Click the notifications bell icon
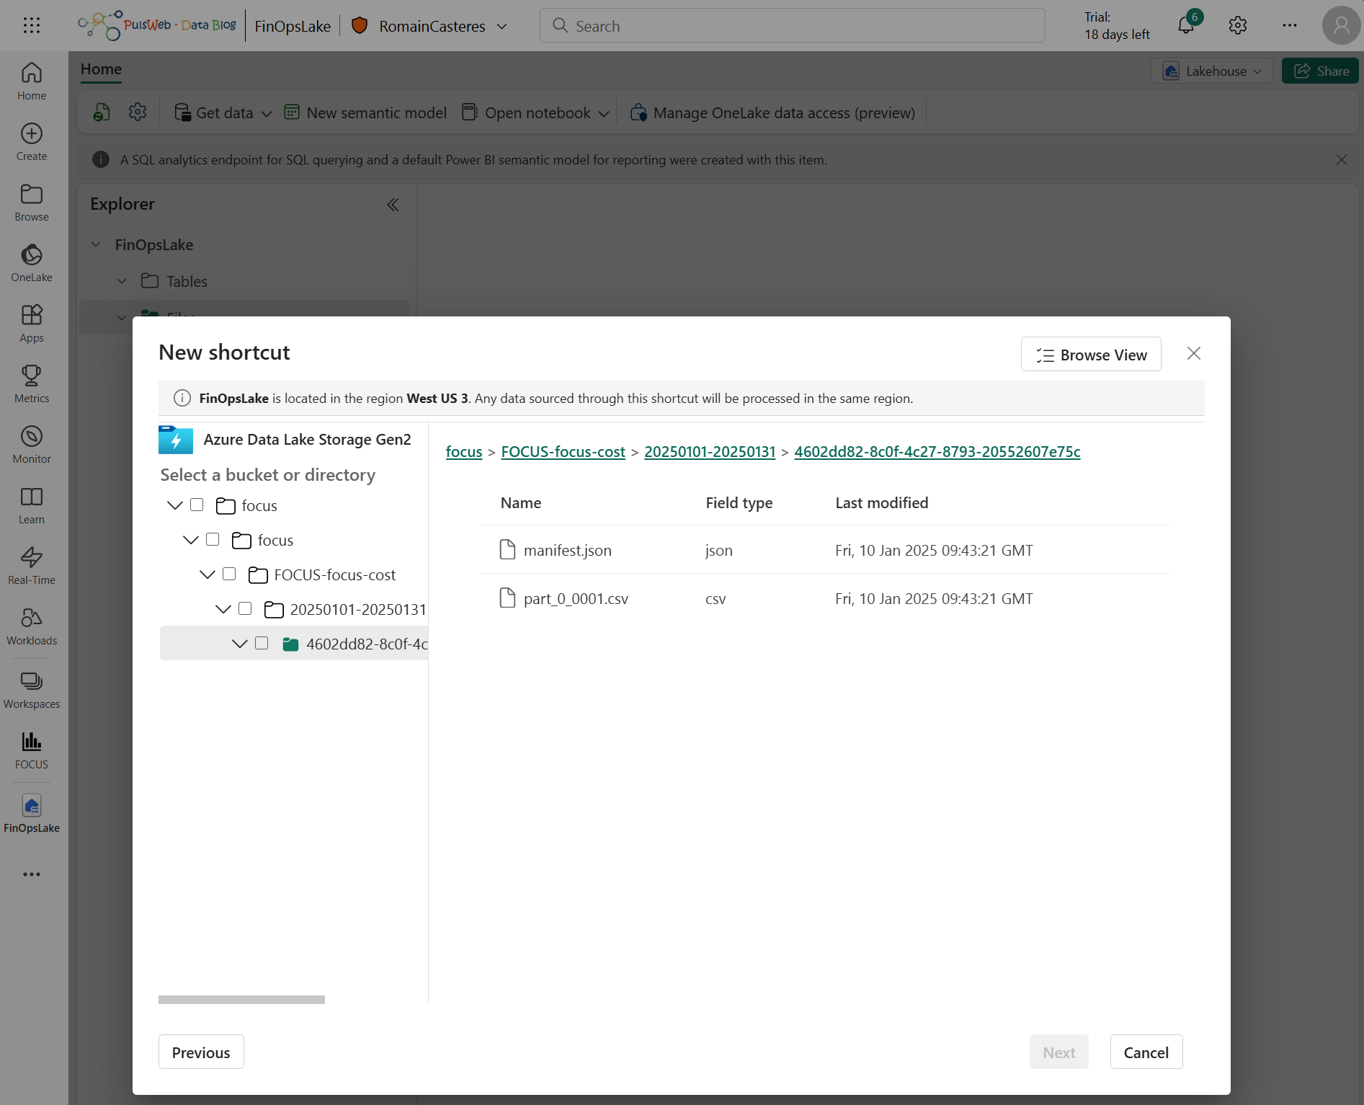1364x1105 pixels. point(1186,25)
